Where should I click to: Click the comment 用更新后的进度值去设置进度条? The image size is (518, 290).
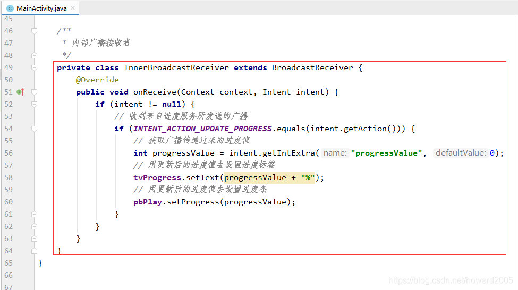click(207, 190)
